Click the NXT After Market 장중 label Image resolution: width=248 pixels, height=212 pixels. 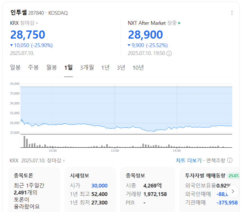tap(152, 23)
